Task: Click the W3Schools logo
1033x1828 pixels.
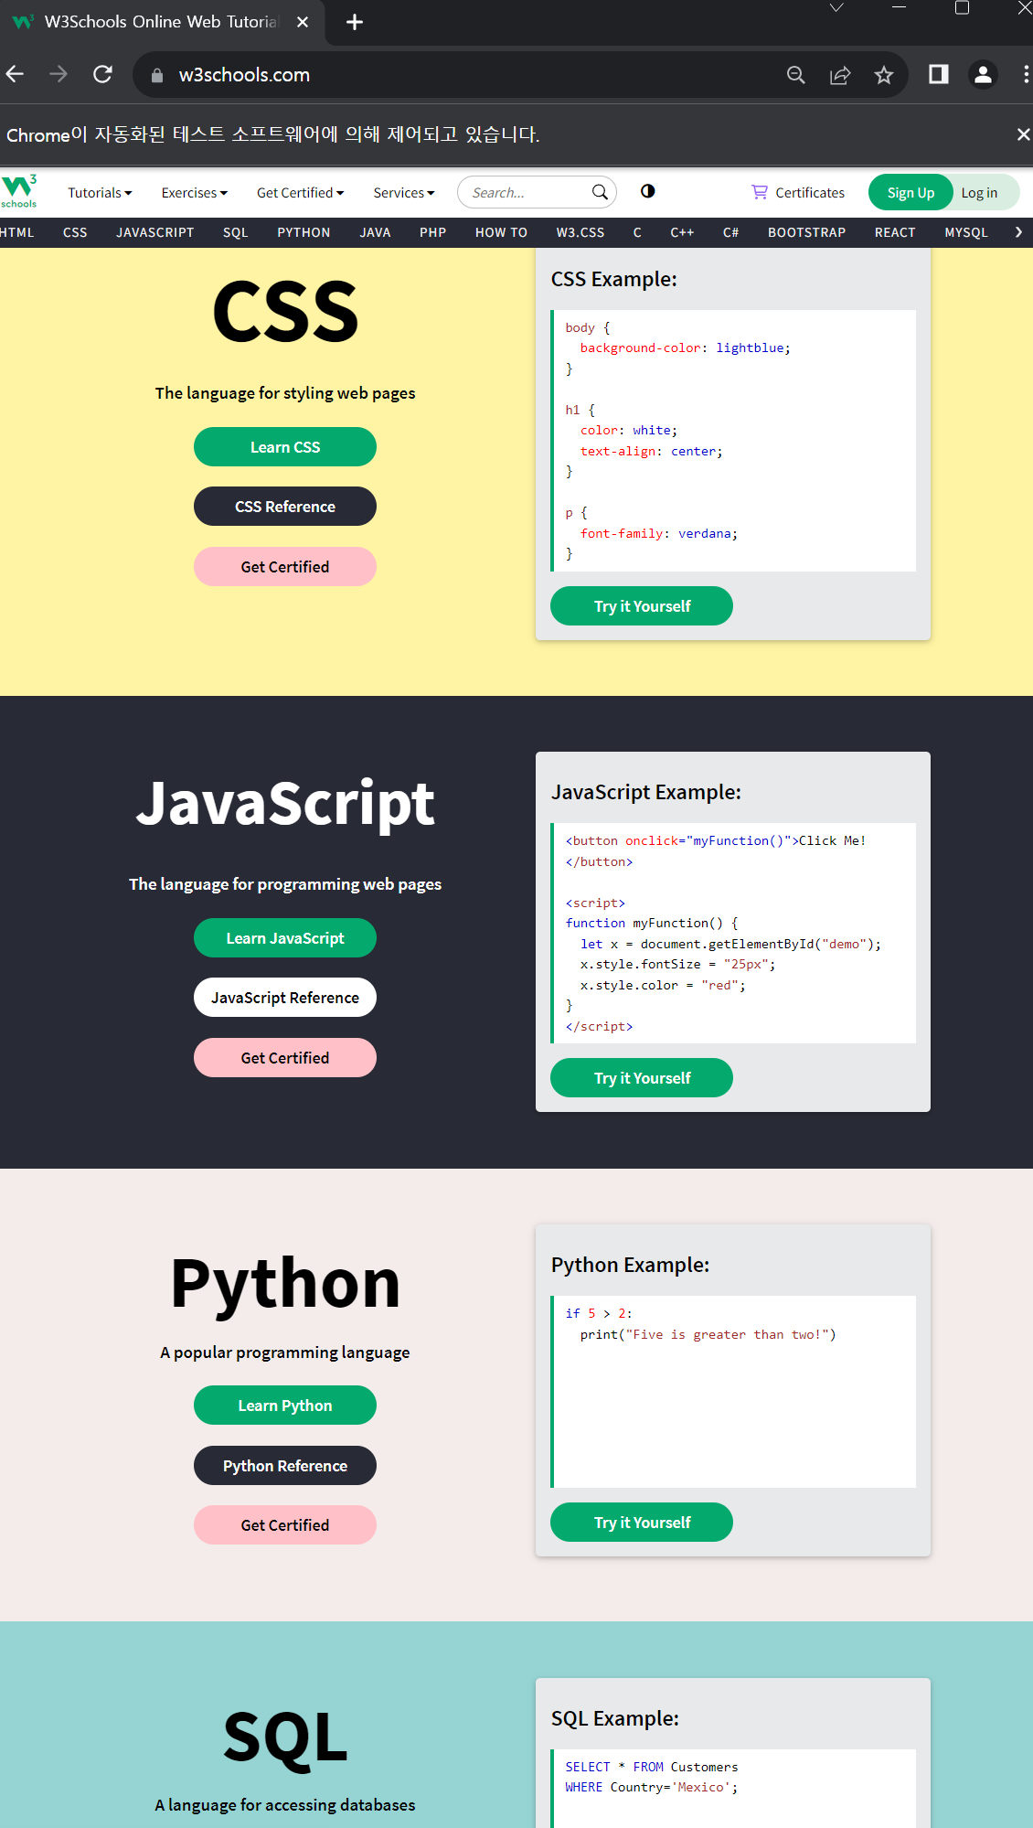Action: 19,191
